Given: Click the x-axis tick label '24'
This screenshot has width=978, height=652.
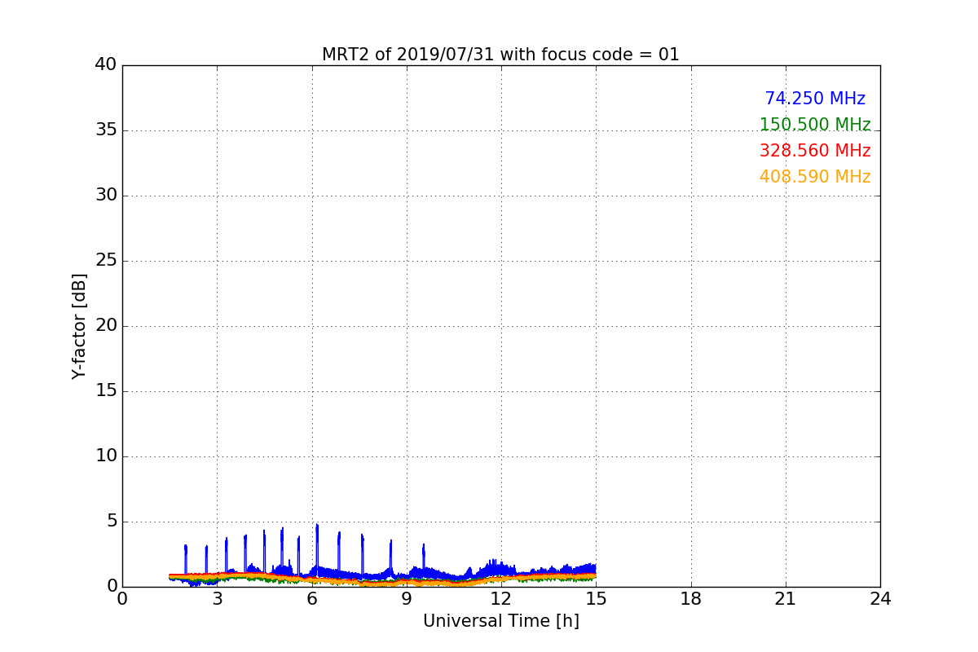Looking at the screenshot, I should [880, 599].
